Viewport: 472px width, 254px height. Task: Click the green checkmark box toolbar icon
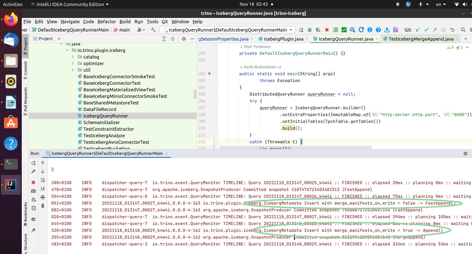(x=344, y=30)
